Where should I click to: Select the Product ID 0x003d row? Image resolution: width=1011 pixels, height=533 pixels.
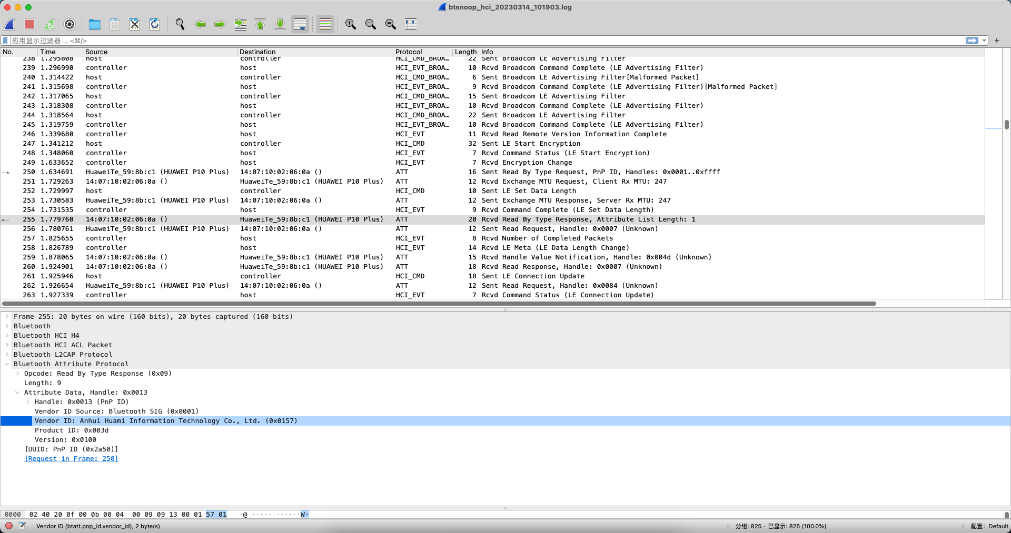coord(506,430)
